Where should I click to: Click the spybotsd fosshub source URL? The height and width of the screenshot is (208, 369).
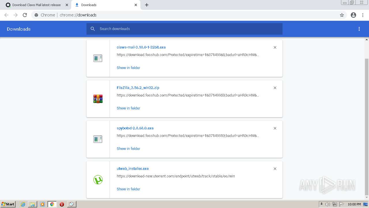[188, 136]
